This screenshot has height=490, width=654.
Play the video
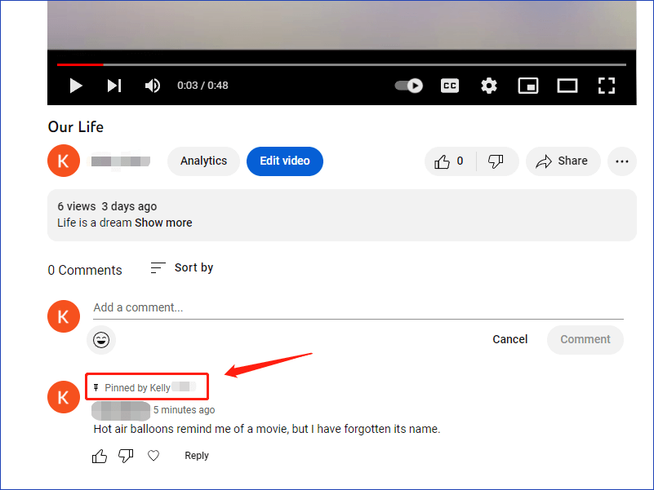click(x=75, y=85)
